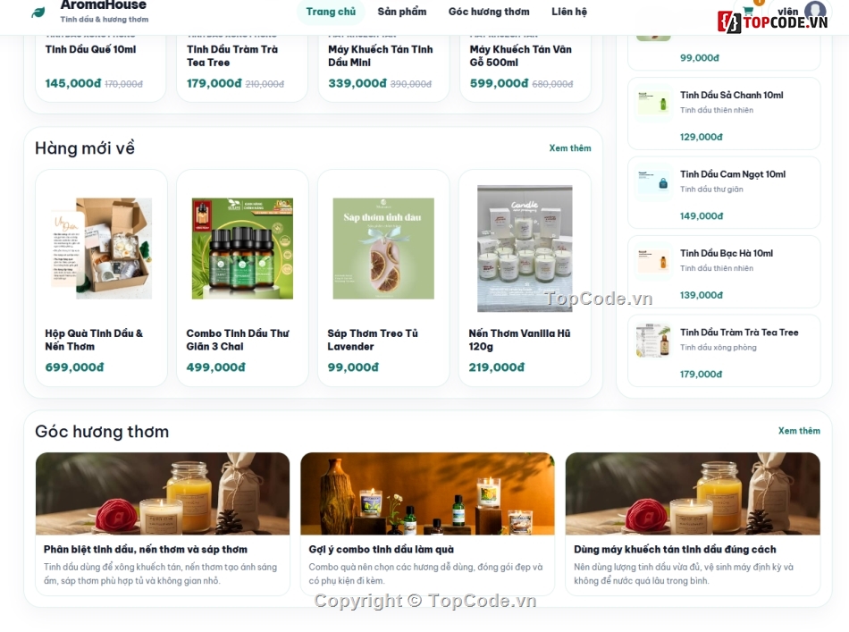Open Tinh Dầu Sả Chanh 10ml thumbnail
This screenshot has width=849, height=632.
pos(653,103)
